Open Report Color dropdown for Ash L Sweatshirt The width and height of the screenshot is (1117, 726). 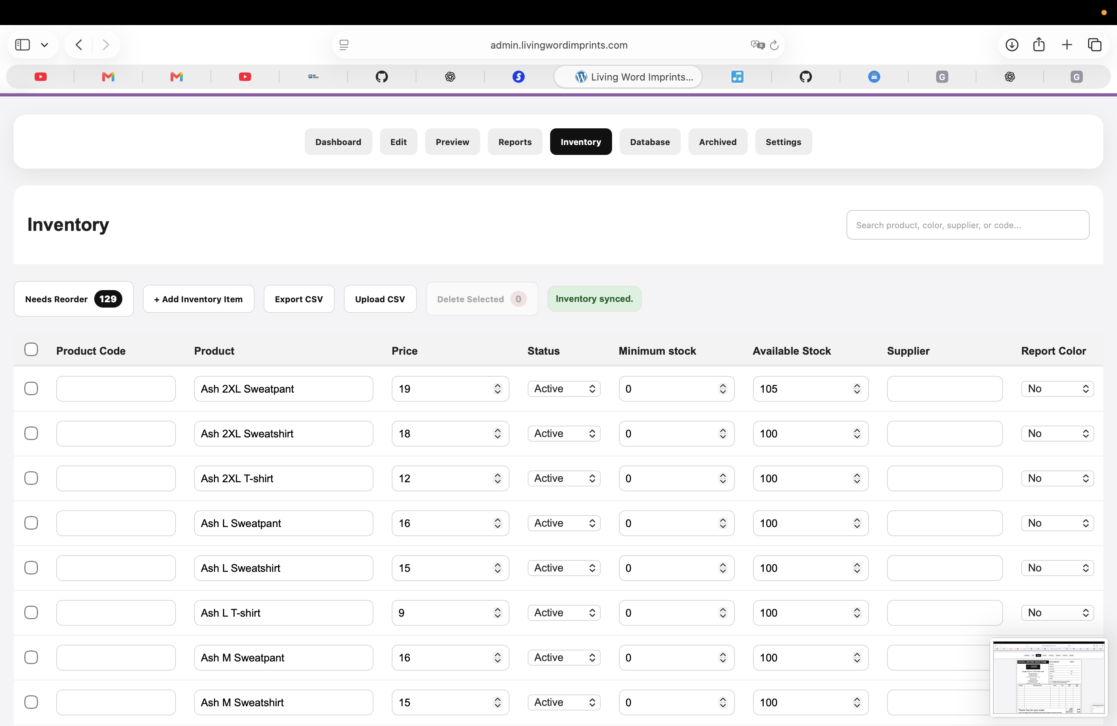(1057, 568)
